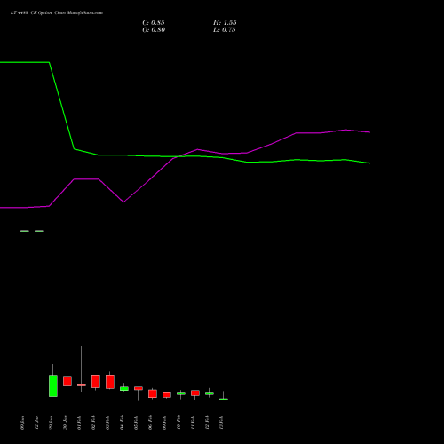Viewport: 444px width, 444px height.
Task: Click the red candle above 09 Feb
Action: pos(167,395)
